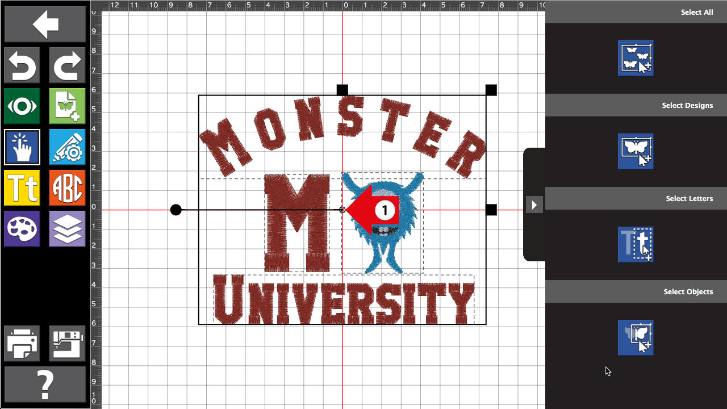This screenshot has height=409, width=727.
Task: Activate the hand pointer select tool
Action: (x=22, y=147)
